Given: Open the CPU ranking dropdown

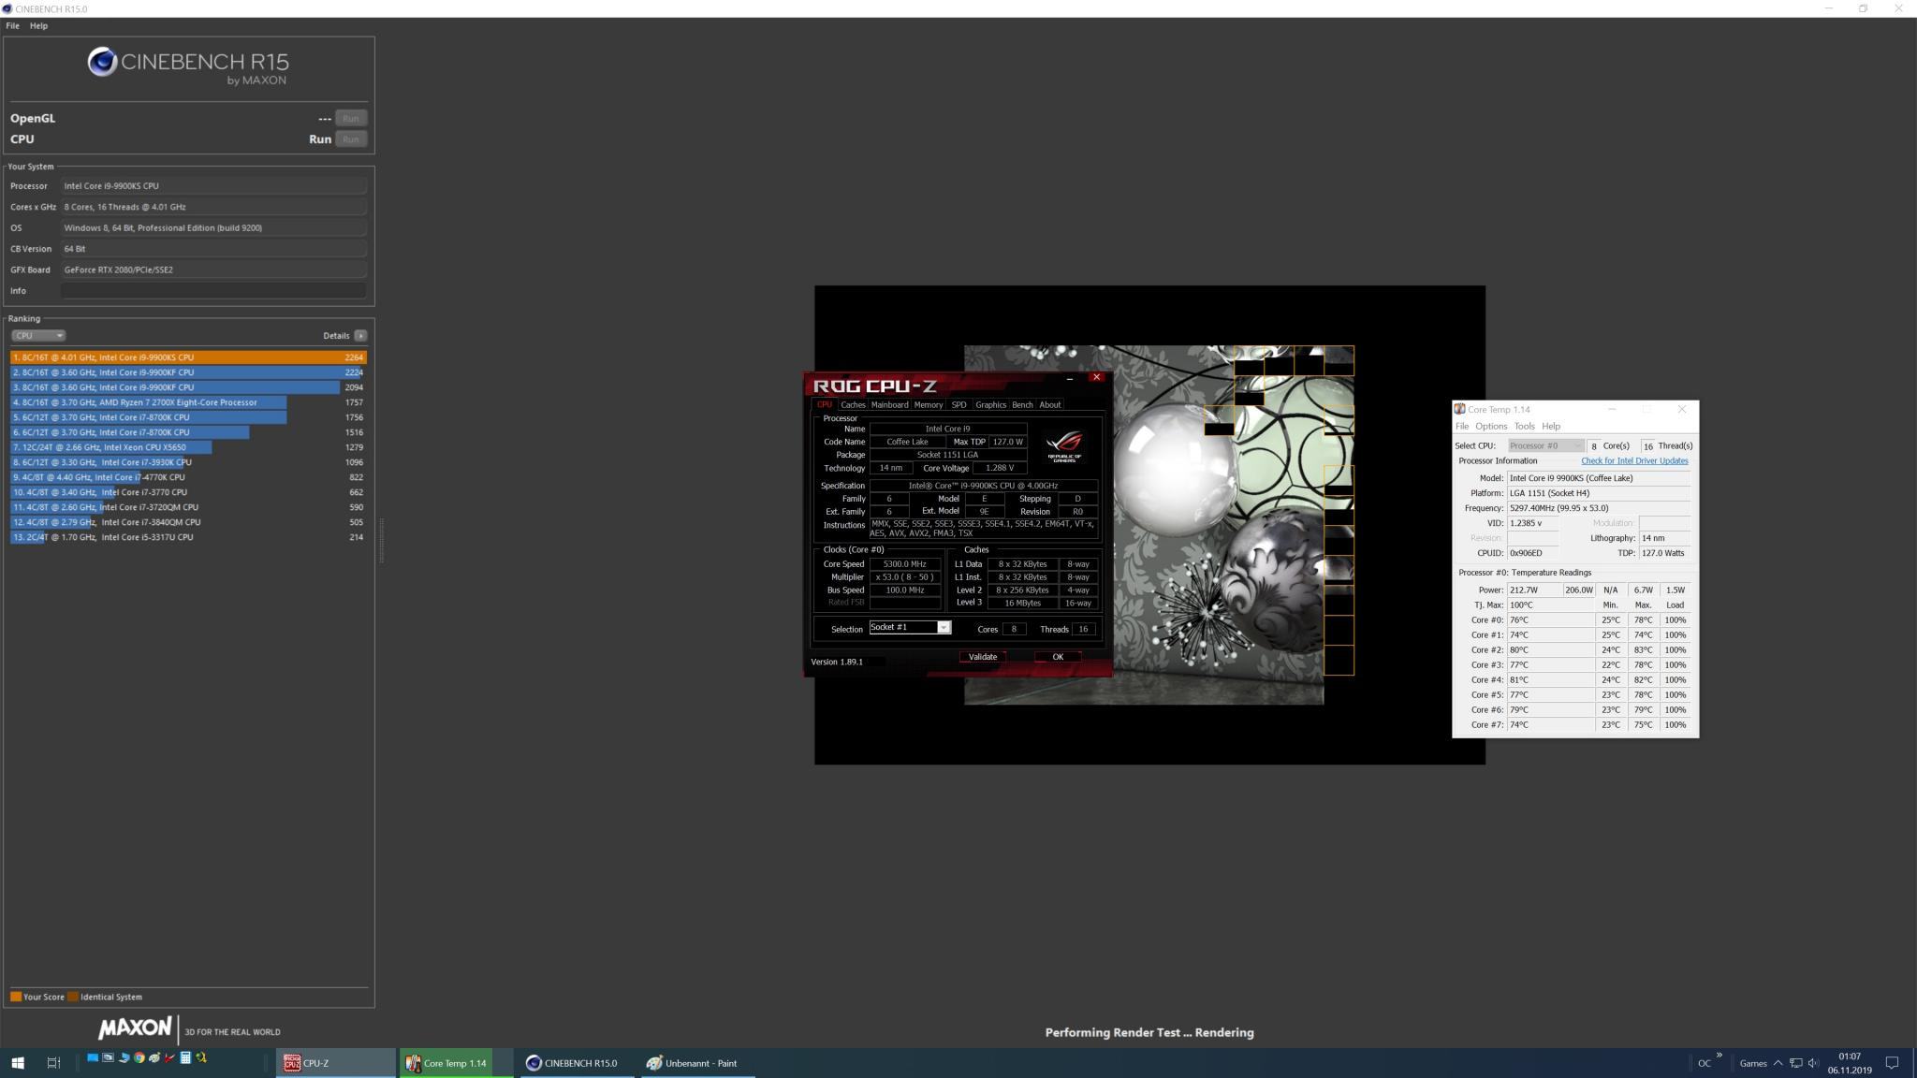Looking at the screenshot, I should [x=38, y=335].
